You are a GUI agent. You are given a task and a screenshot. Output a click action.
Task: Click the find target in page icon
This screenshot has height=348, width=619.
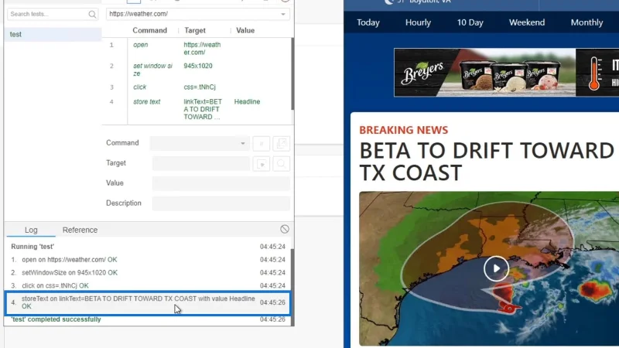point(281,164)
